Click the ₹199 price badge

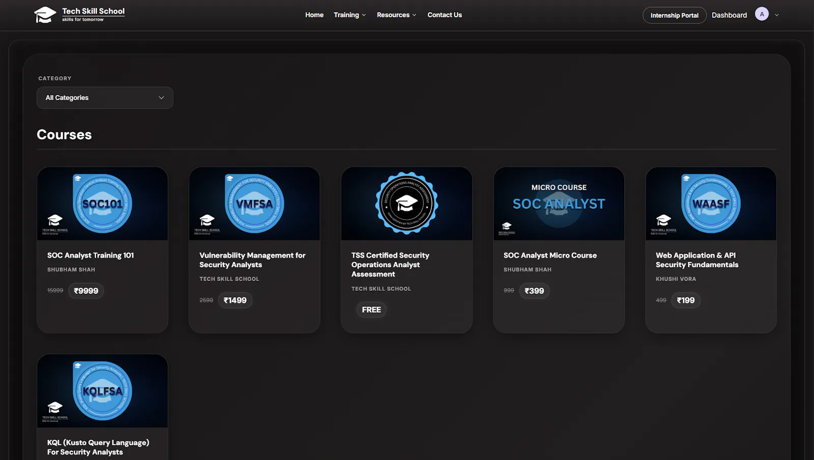click(686, 300)
